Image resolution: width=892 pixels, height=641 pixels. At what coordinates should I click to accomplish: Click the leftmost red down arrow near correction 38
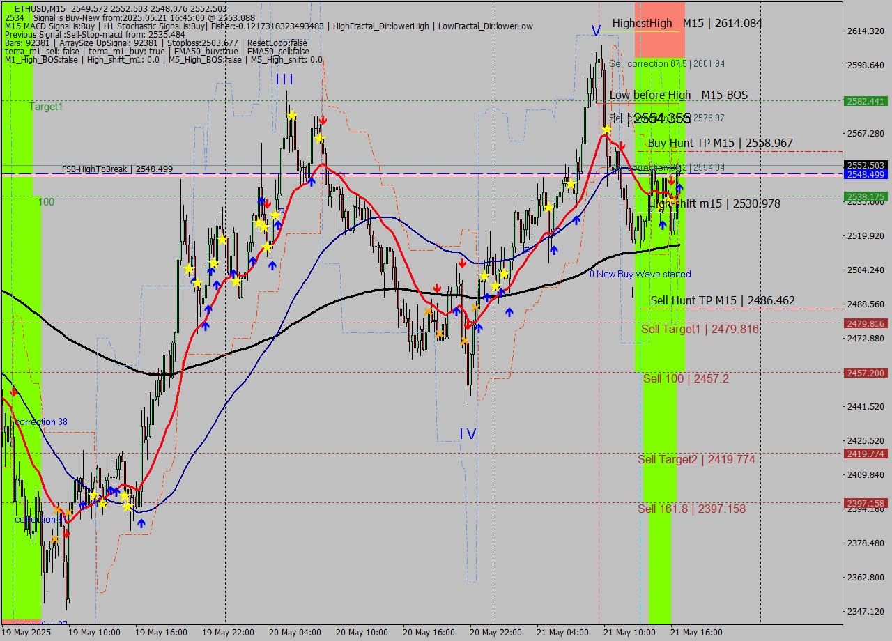point(13,392)
